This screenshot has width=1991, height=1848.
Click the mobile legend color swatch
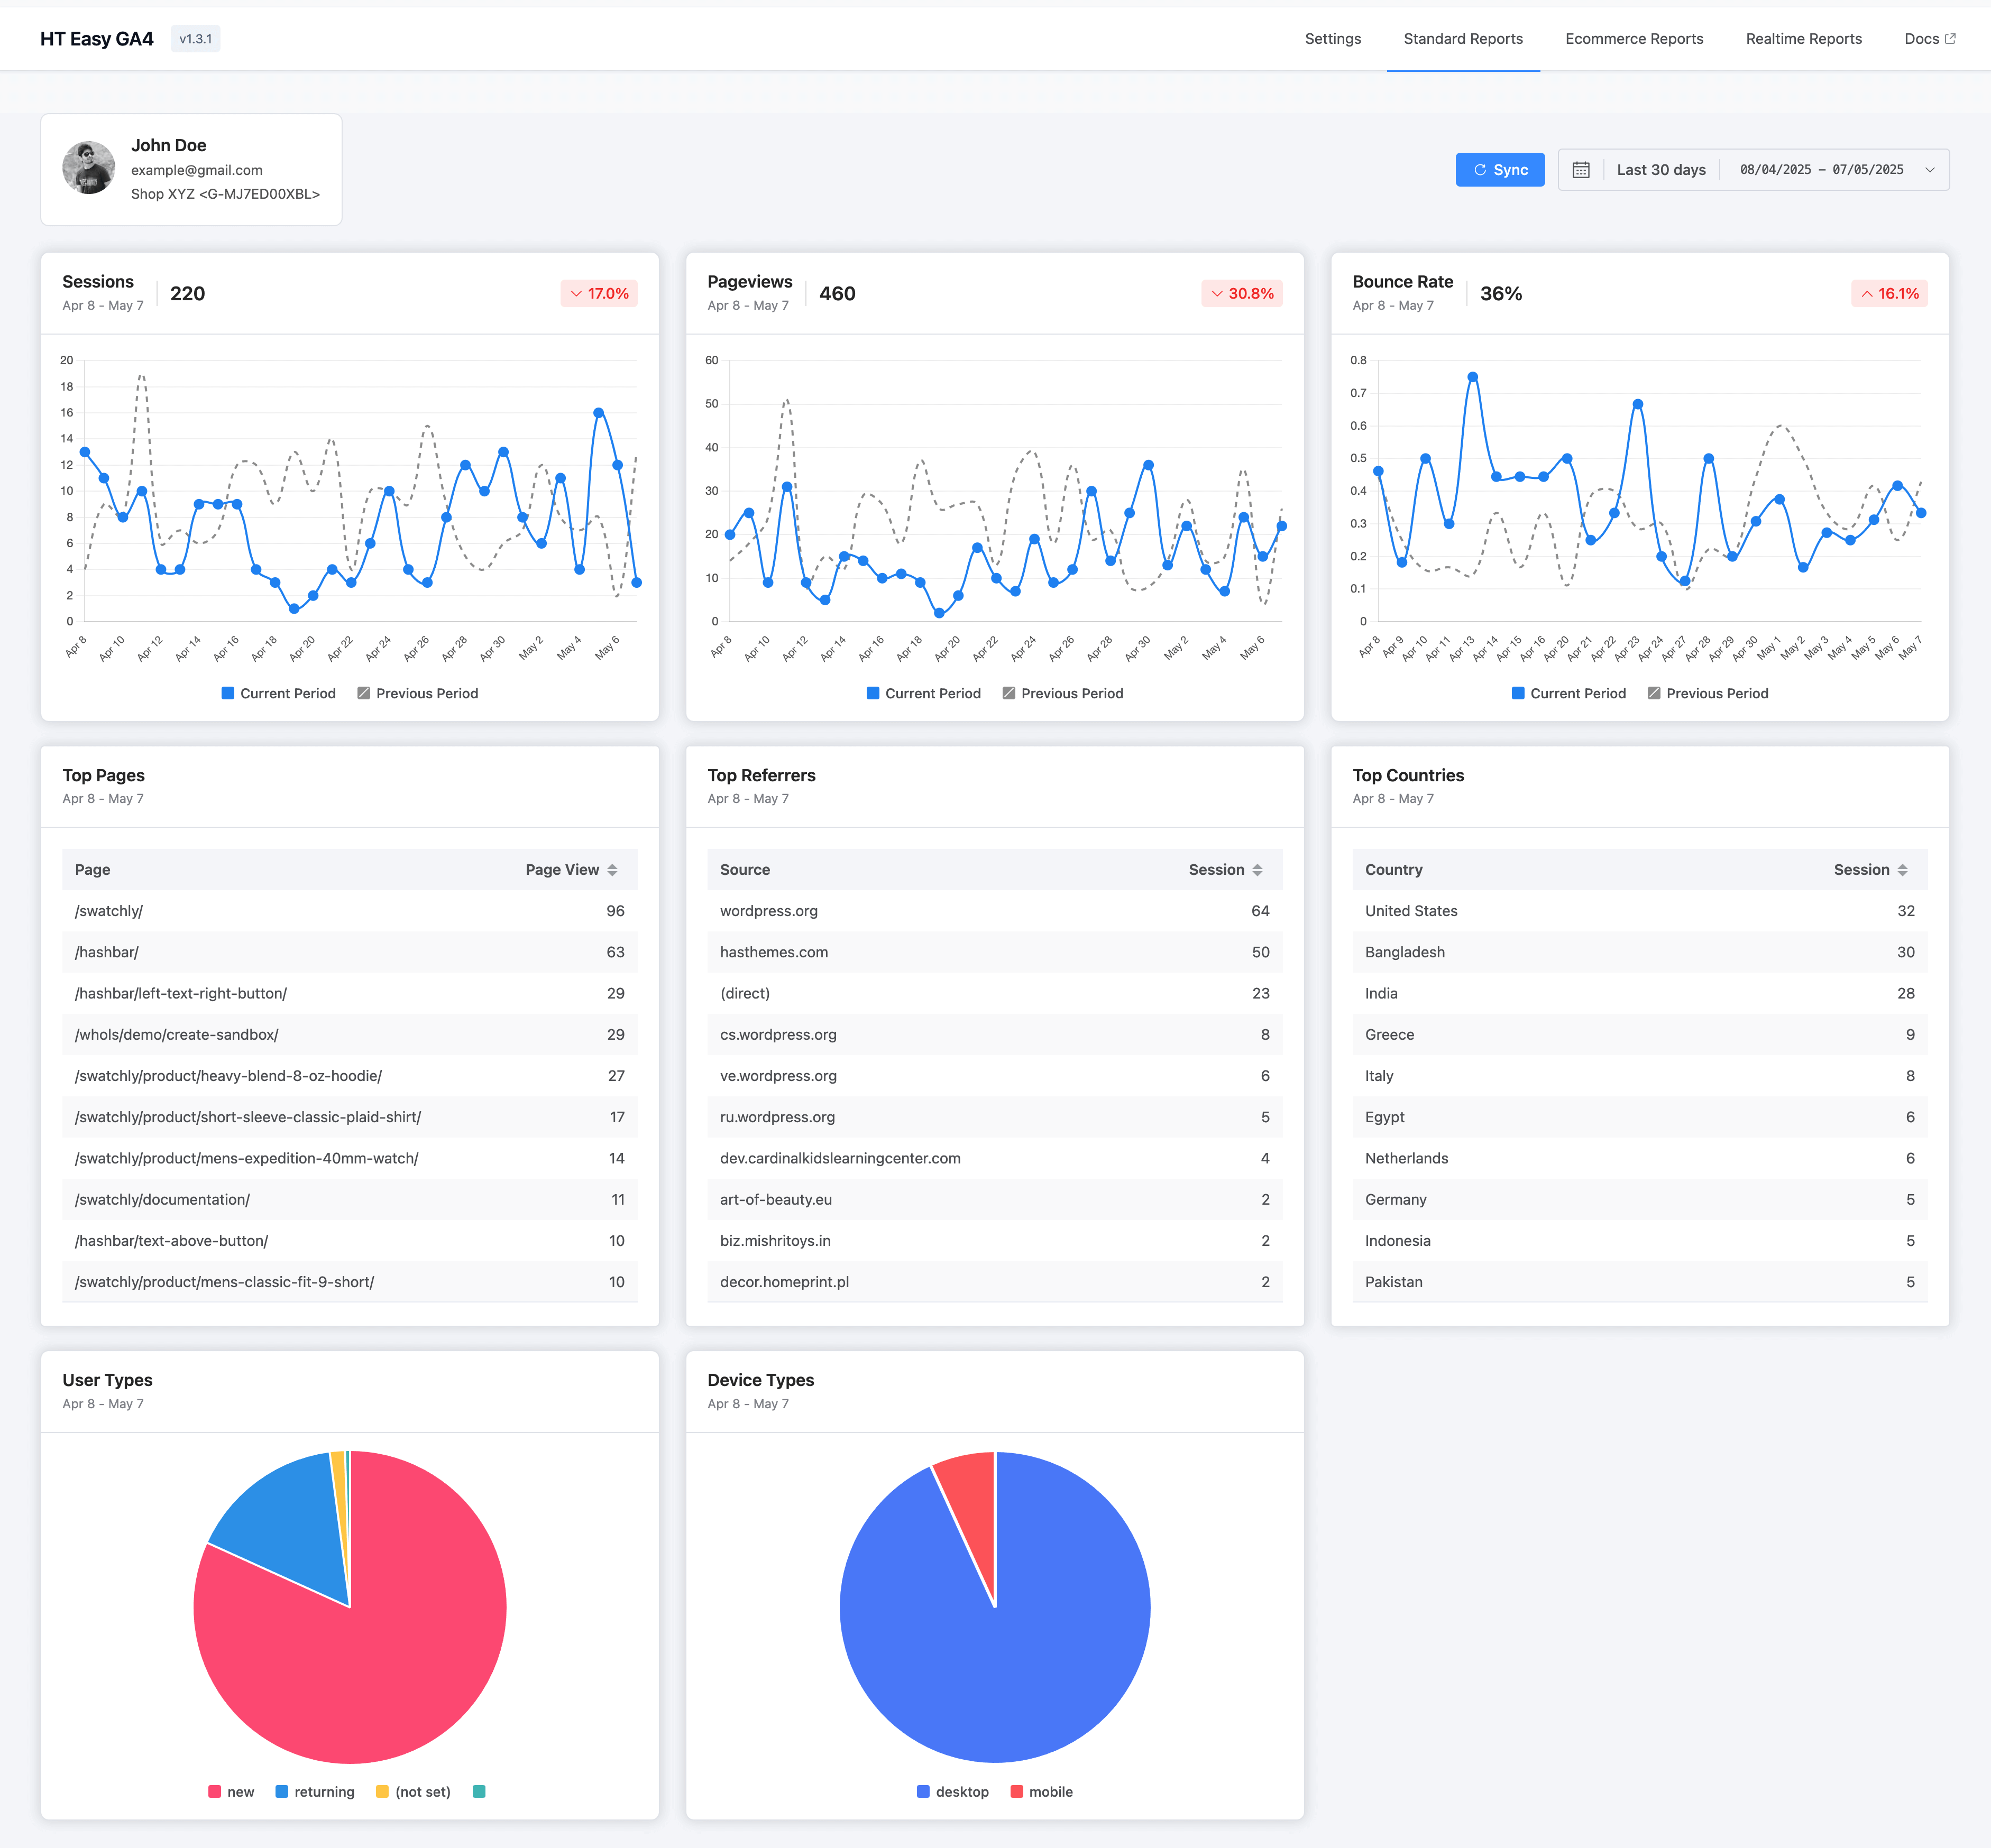pyautogui.click(x=1016, y=1792)
